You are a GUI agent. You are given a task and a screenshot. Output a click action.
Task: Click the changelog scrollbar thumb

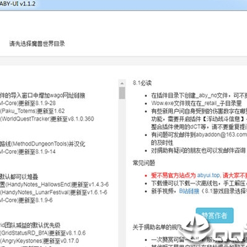pos(122,93)
